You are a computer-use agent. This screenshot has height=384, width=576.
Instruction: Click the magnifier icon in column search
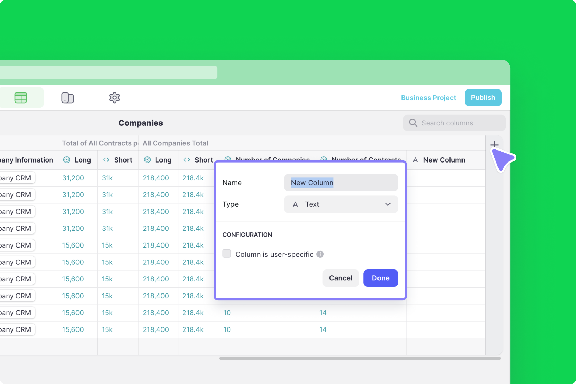click(413, 123)
